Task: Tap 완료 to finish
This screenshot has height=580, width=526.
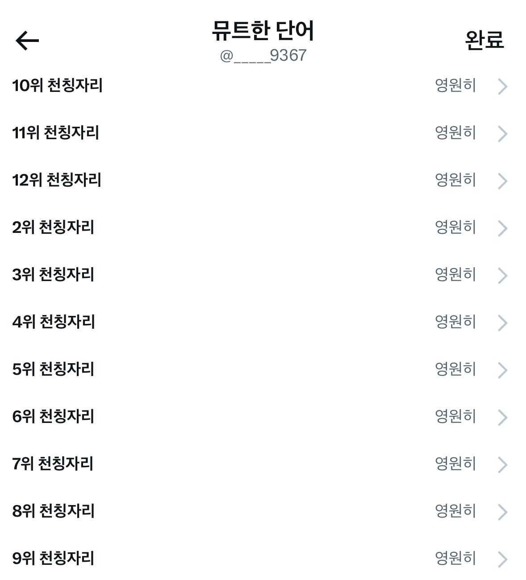Action: 484,40
